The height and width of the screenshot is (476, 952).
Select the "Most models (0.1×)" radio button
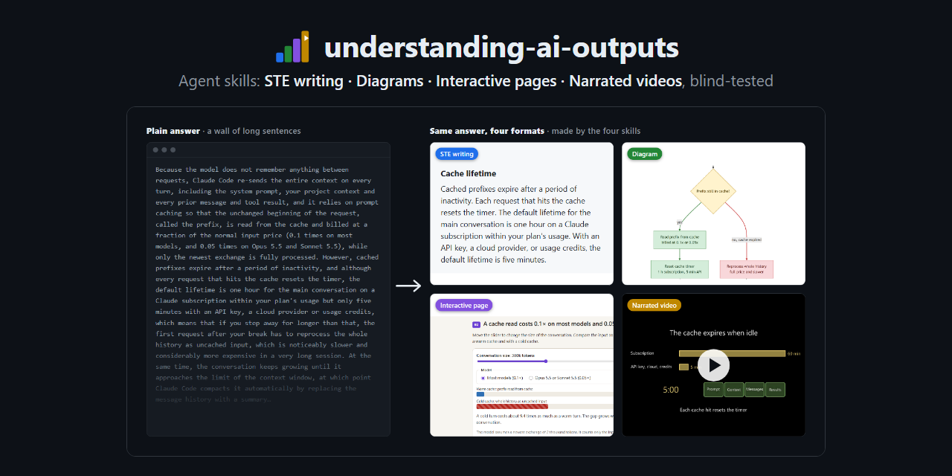(x=483, y=378)
